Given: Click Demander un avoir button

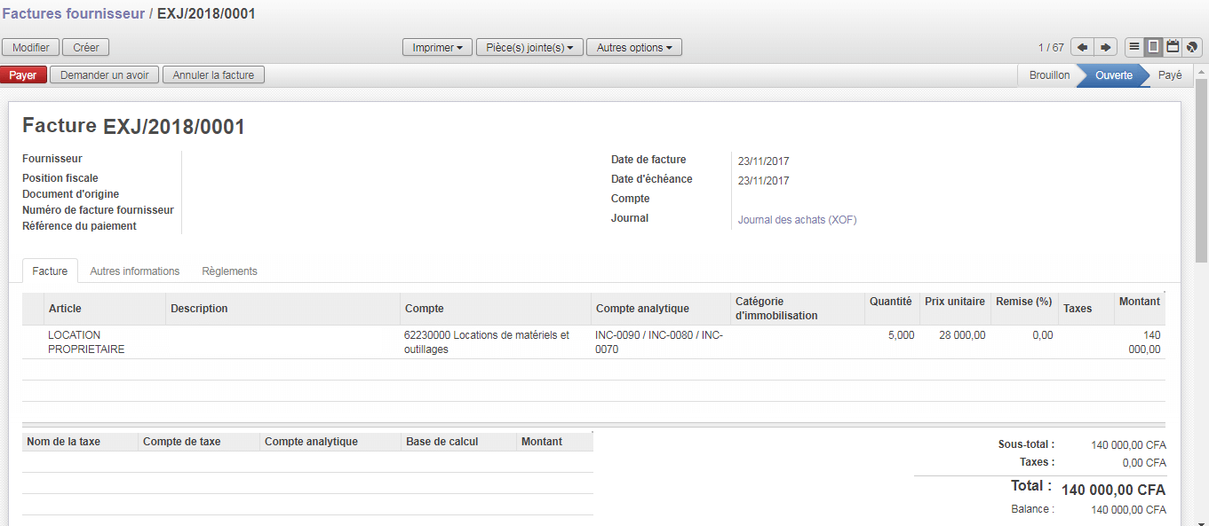Looking at the screenshot, I should tap(104, 75).
